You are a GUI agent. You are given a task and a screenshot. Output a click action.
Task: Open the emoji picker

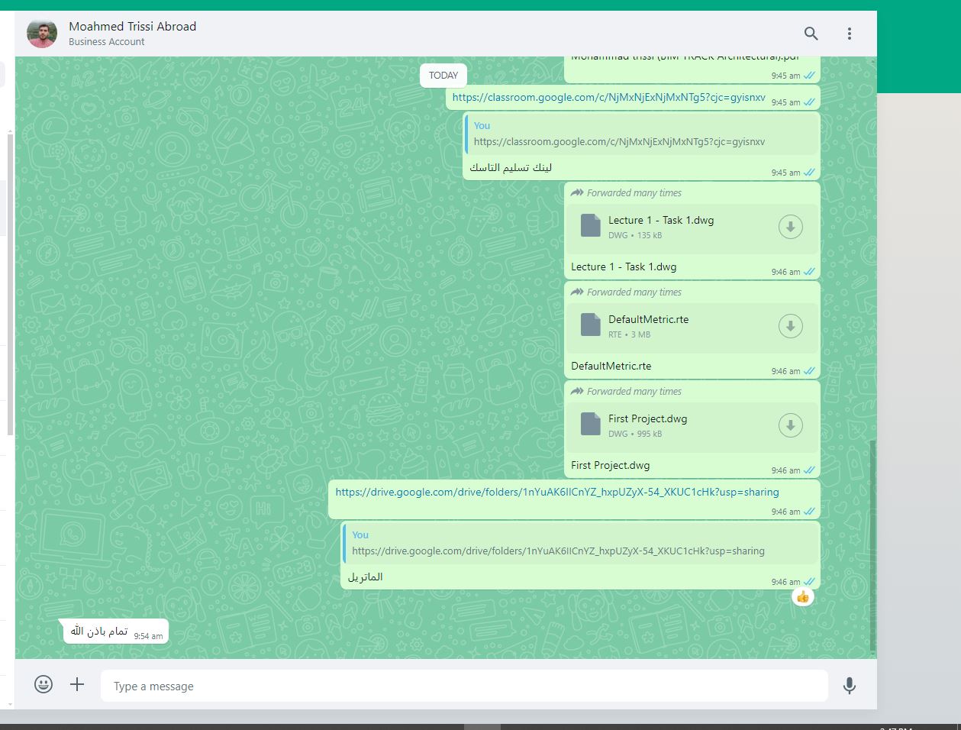(44, 684)
